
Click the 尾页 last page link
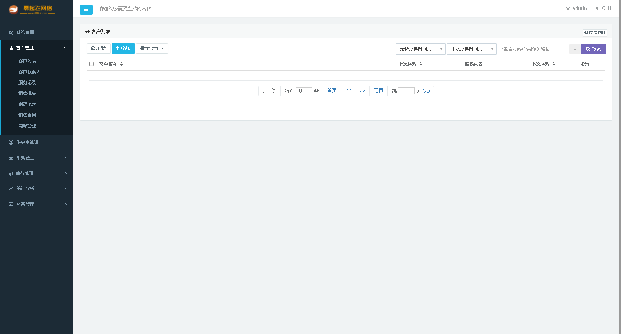click(x=378, y=91)
